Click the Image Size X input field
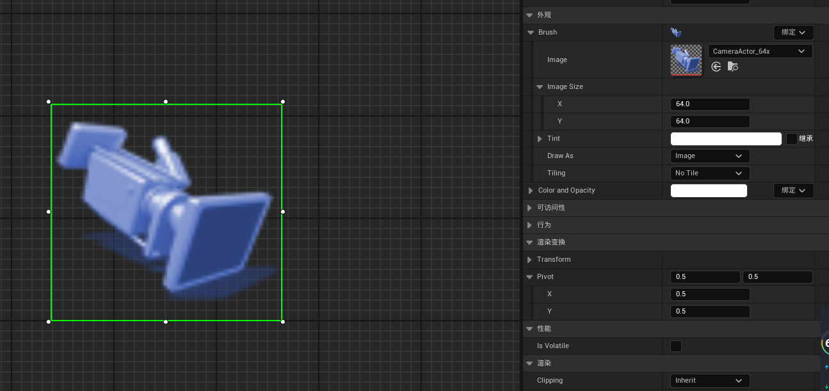 pos(709,104)
